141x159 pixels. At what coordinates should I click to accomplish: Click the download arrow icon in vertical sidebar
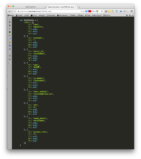[10, 26]
